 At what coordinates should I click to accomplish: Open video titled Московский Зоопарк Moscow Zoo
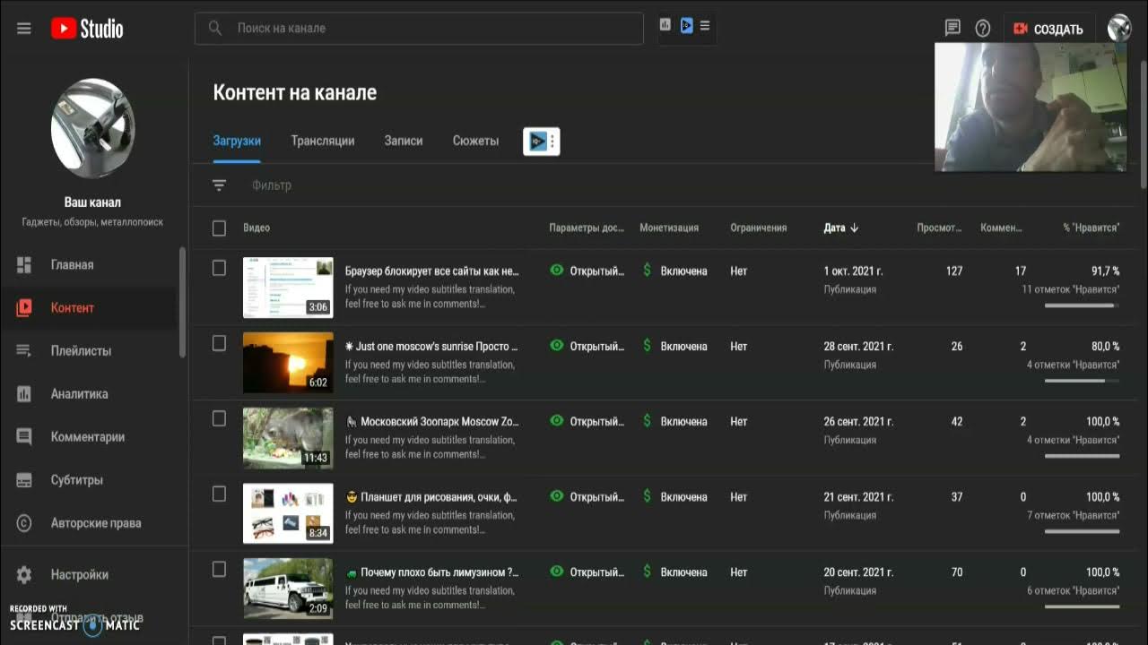[431, 422]
